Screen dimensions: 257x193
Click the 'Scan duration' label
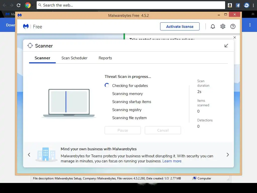click(x=203, y=83)
